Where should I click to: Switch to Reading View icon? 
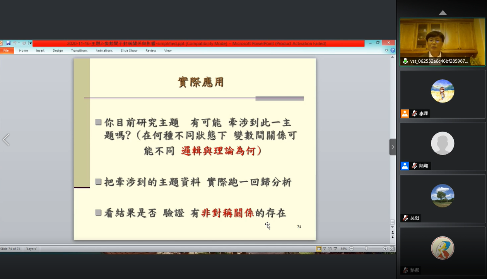click(x=330, y=249)
